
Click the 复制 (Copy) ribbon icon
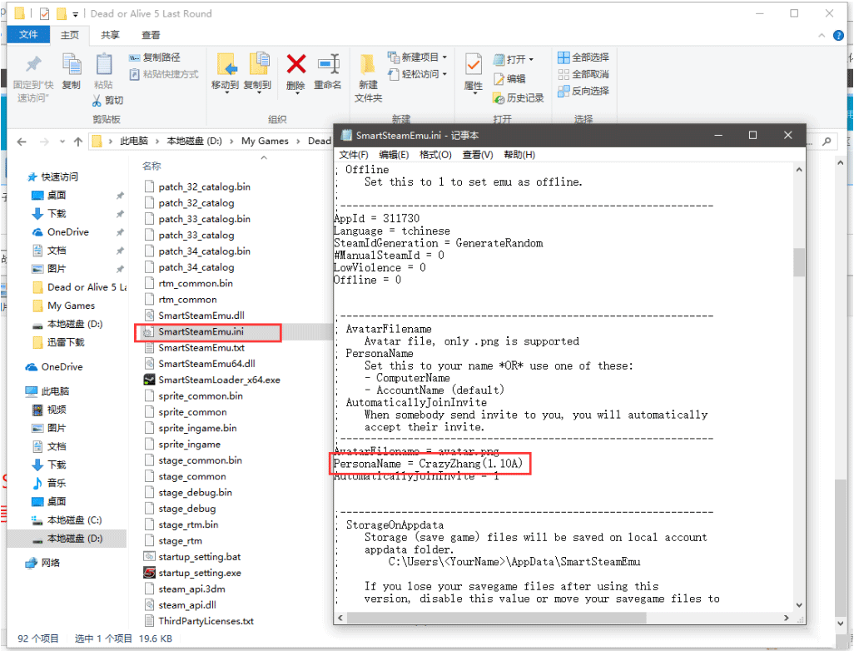coord(72,65)
